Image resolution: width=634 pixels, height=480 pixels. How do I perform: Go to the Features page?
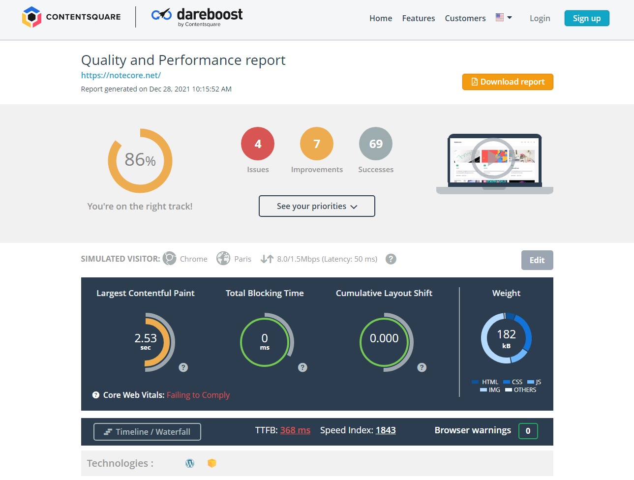(x=418, y=18)
